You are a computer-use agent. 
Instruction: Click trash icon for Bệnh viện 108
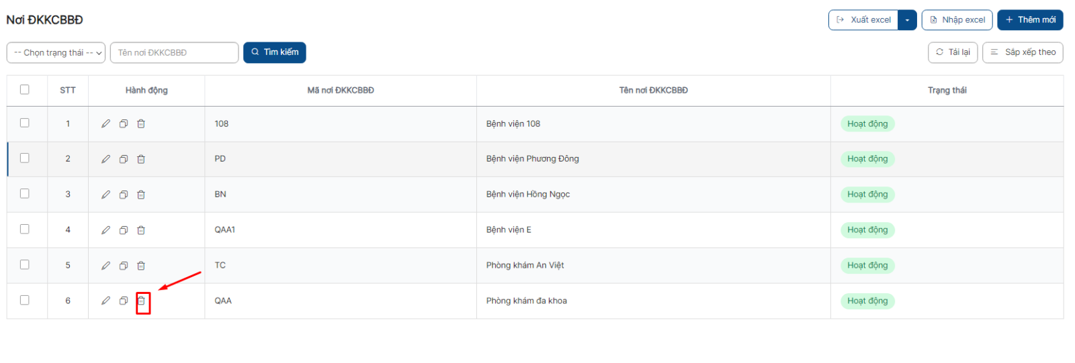[141, 123]
